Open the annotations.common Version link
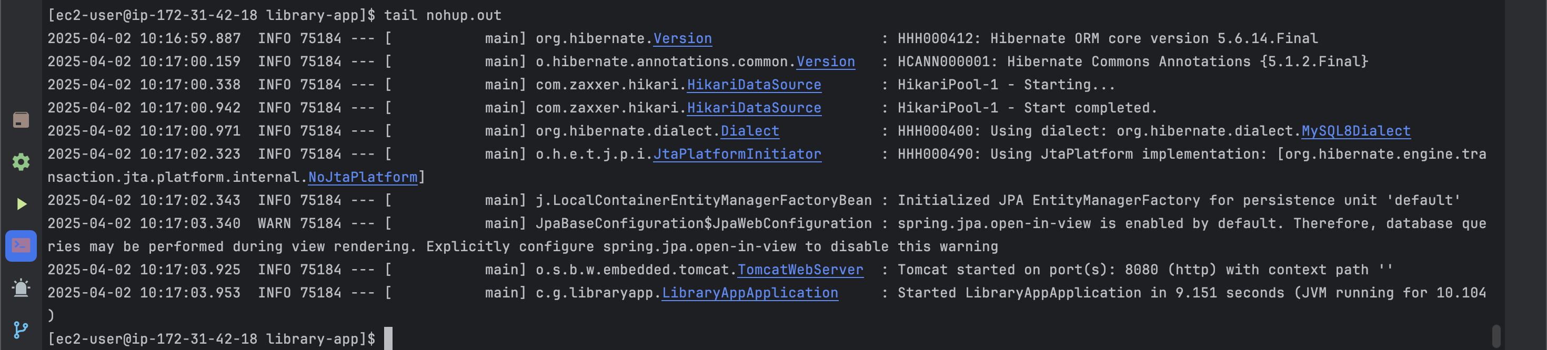Image resolution: width=1547 pixels, height=350 pixels. click(x=826, y=61)
